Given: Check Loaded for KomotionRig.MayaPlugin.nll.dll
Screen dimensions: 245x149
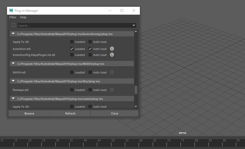Looking at the screenshot, I should (x=72, y=55).
